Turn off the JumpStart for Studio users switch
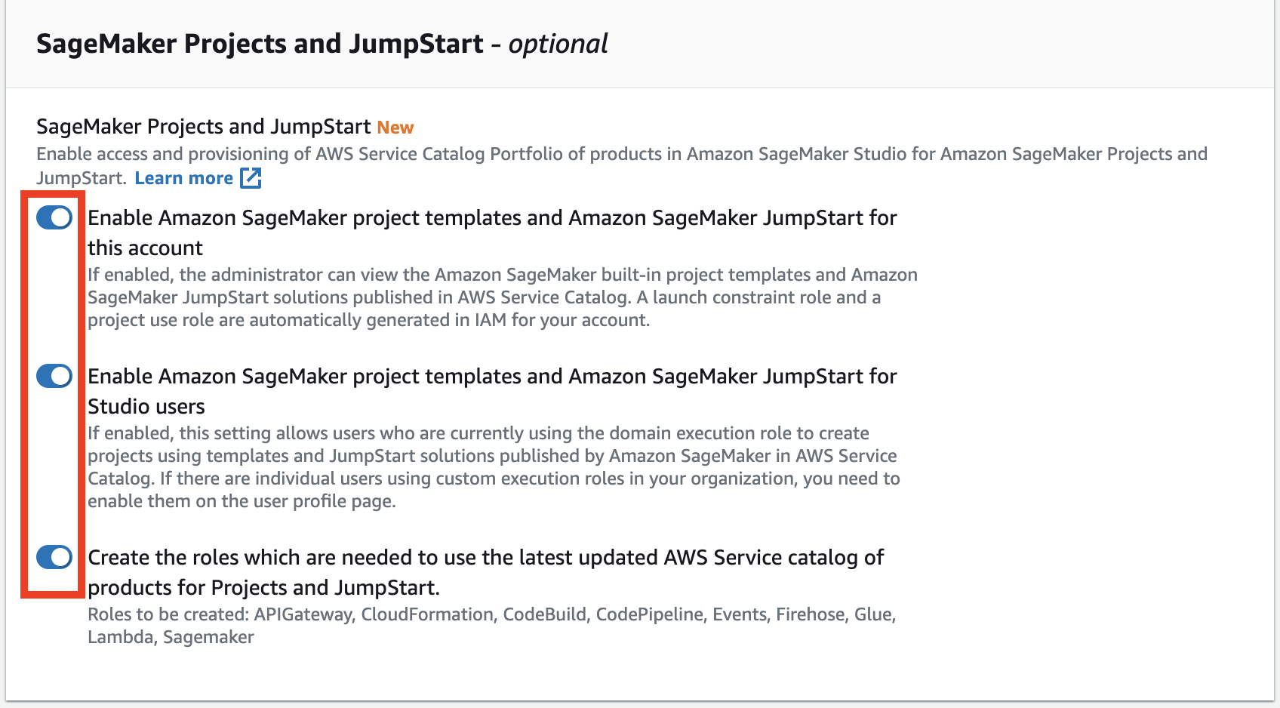The image size is (1280, 708). click(x=54, y=376)
